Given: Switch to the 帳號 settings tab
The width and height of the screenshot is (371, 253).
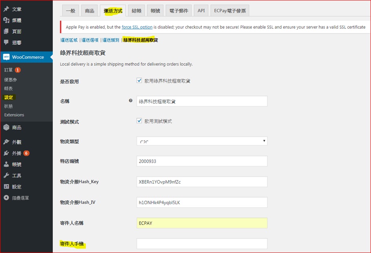Looking at the screenshot, I should (x=155, y=11).
